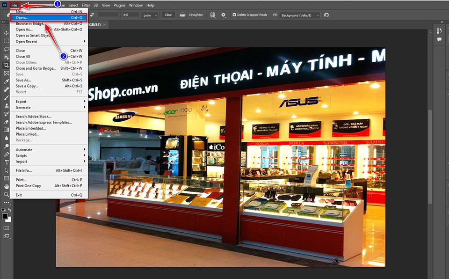This screenshot has width=449, height=279.
Task: Select the Brush tool
Action: tap(6, 97)
